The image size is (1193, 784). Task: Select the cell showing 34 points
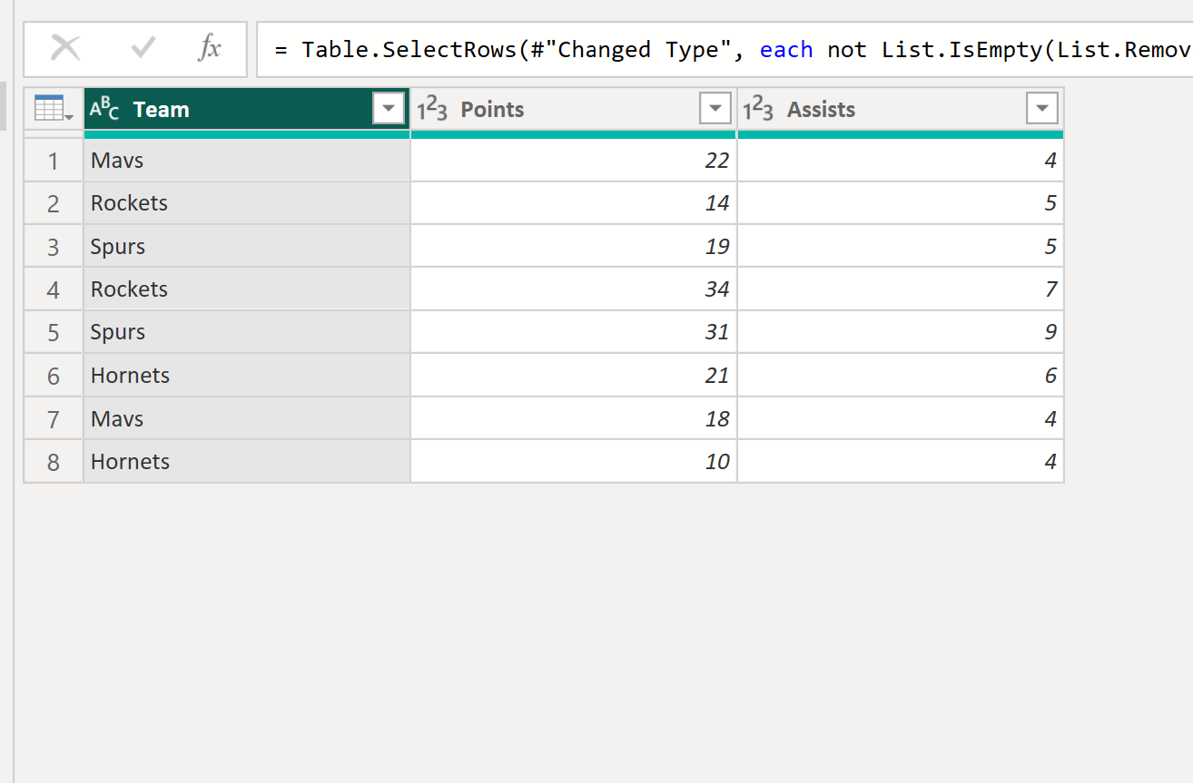[x=636, y=289]
